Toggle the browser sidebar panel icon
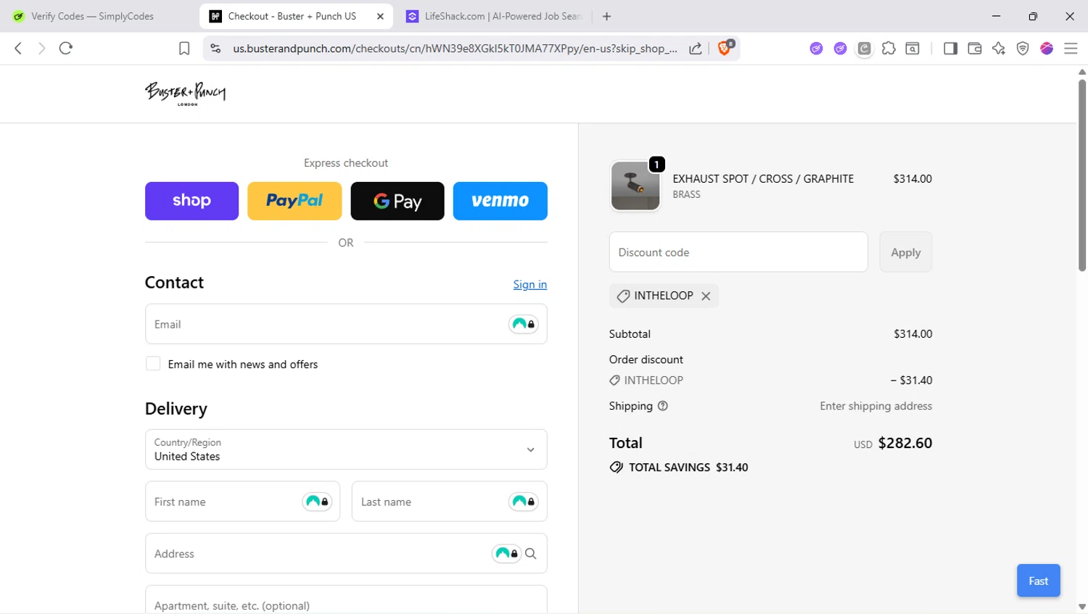The image size is (1088, 614). (x=950, y=49)
